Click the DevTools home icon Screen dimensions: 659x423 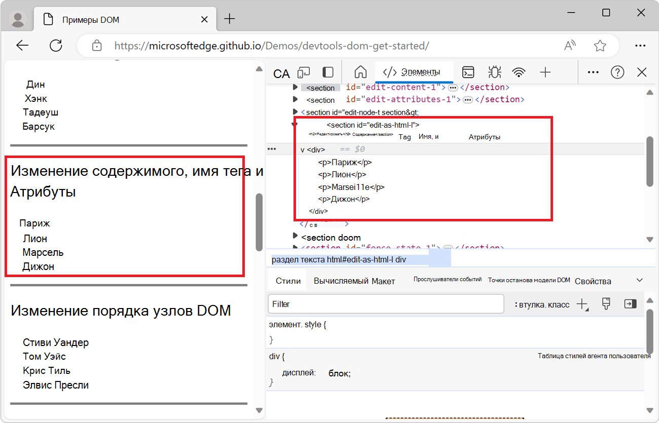(360, 72)
